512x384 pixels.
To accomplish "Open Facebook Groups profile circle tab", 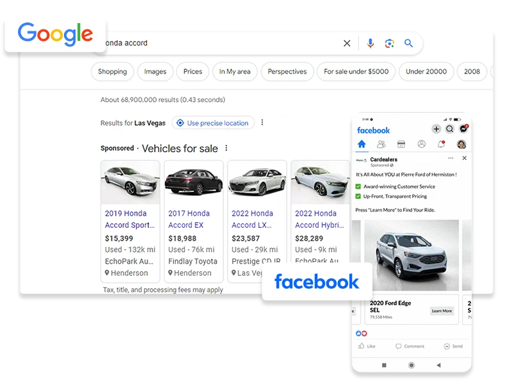I will [422, 144].
